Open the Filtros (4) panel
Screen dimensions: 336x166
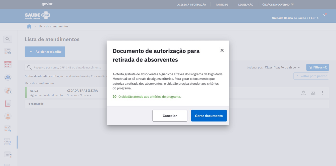pos(317,67)
